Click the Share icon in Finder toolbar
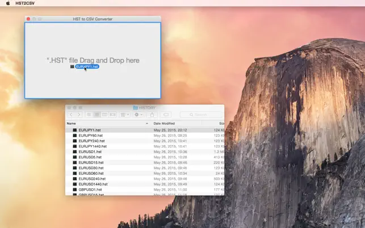Image resolution: width=365 pixels, height=228 pixels. 152,115
